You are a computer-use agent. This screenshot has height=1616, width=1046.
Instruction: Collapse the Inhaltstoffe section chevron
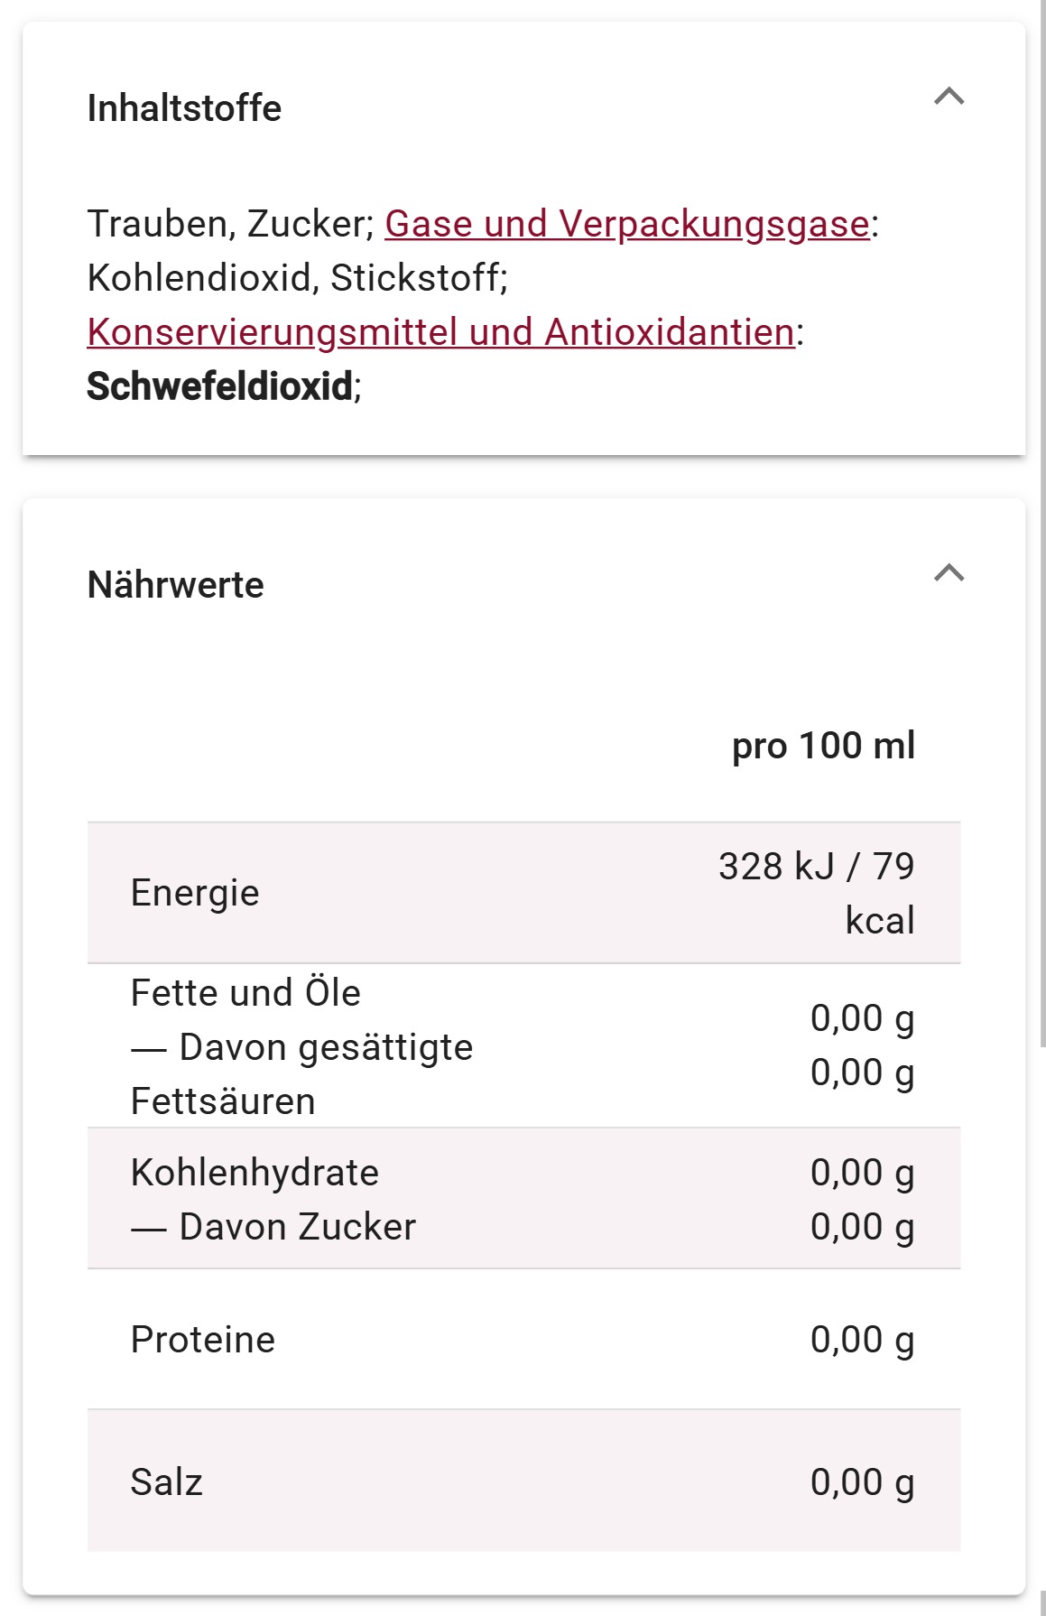(949, 97)
